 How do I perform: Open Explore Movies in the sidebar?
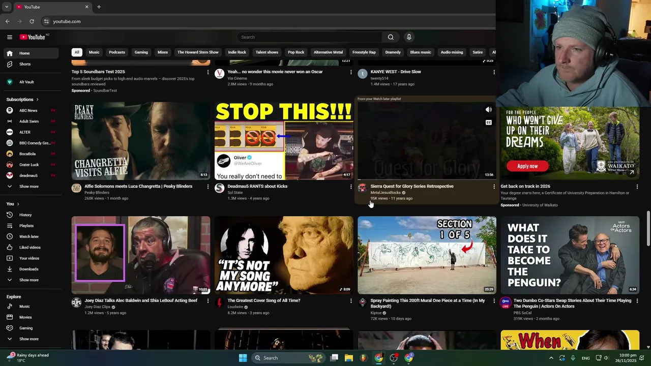pos(31,317)
